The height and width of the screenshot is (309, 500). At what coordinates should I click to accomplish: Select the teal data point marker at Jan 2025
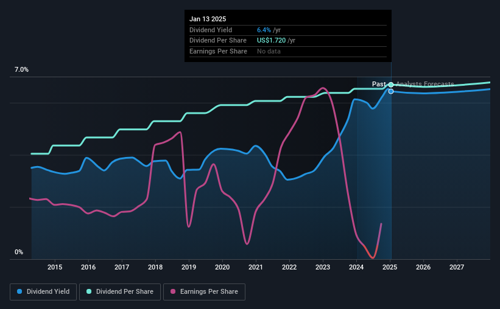(391, 85)
